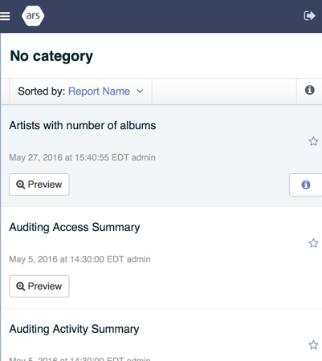The width and height of the screenshot is (322, 361).
Task: Expand the Sorted by dropdown chevron
Action: point(140,91)
